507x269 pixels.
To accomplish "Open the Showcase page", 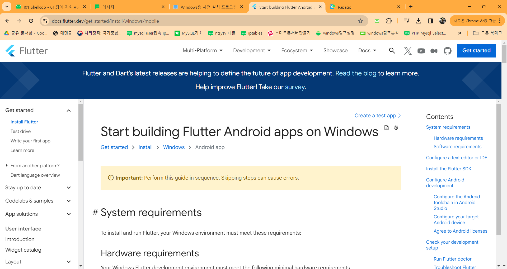I will [335, 50].
